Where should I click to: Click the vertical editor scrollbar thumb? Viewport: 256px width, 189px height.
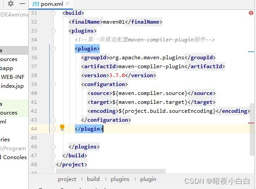point(252,129)
